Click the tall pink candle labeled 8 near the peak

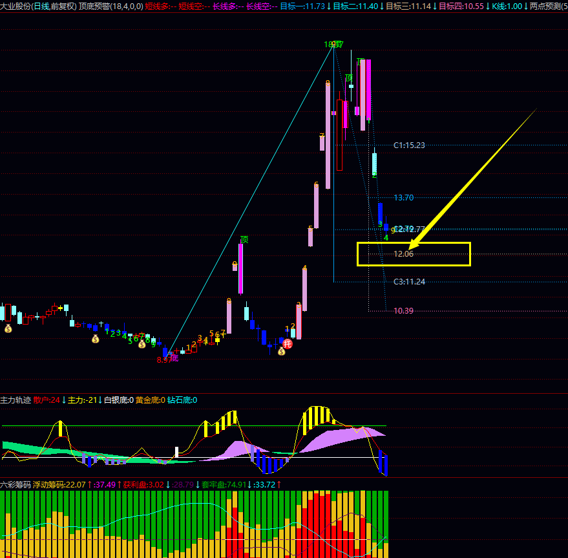click(328, 136)
